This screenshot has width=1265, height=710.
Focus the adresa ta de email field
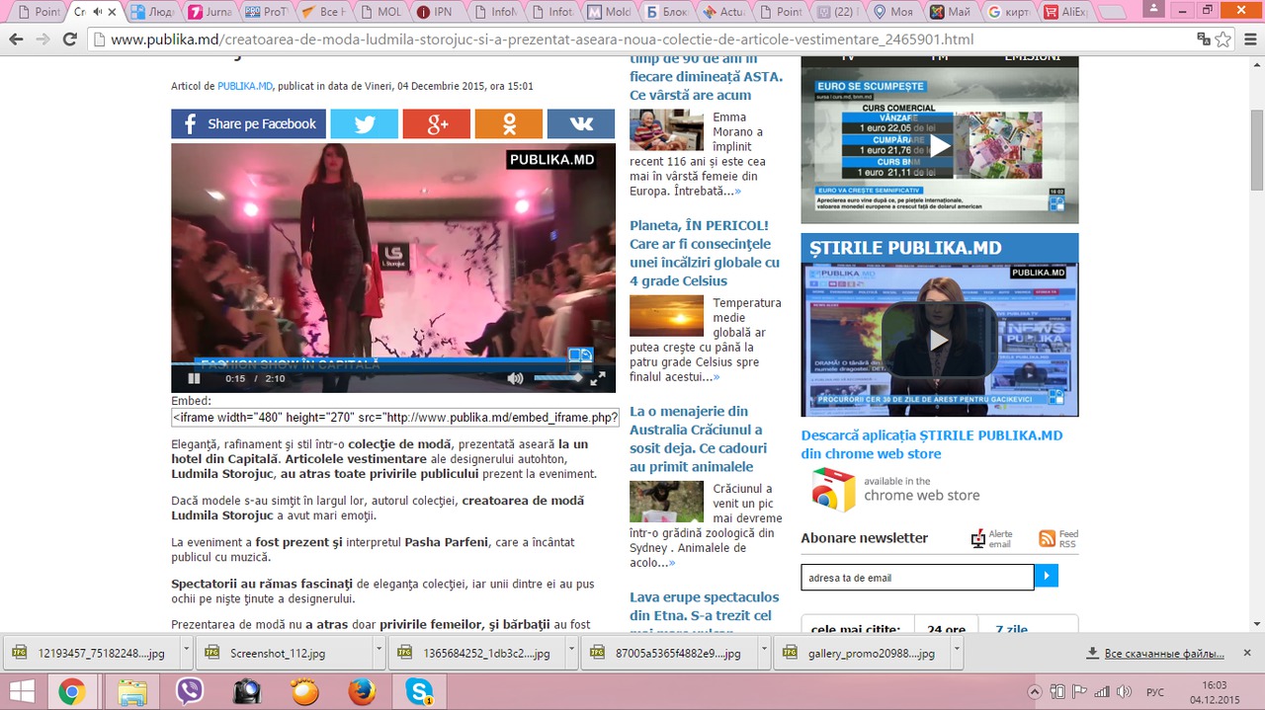917,577
